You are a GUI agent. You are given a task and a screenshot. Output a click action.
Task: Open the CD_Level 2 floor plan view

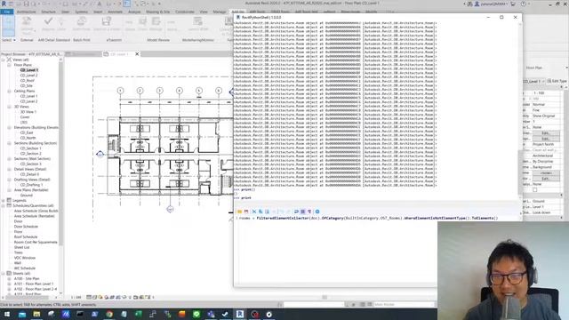(29, 76)
